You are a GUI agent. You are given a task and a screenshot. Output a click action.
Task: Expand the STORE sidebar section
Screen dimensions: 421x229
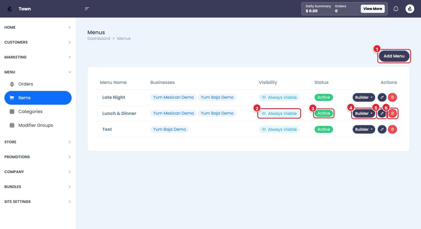point(38,142)
